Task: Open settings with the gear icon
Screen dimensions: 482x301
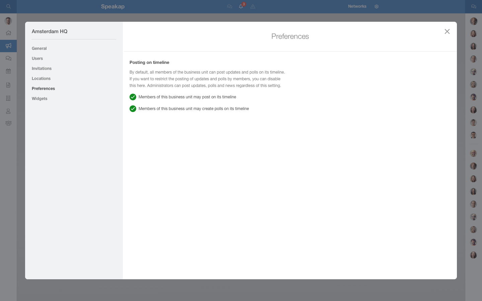Action: (377, 6)
